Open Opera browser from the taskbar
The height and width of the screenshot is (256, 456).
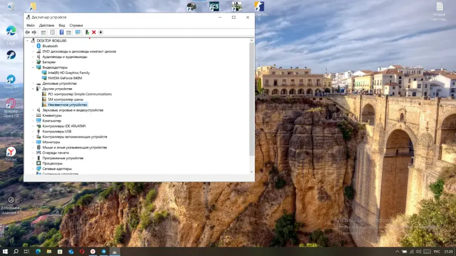click(x=82, y=251)
